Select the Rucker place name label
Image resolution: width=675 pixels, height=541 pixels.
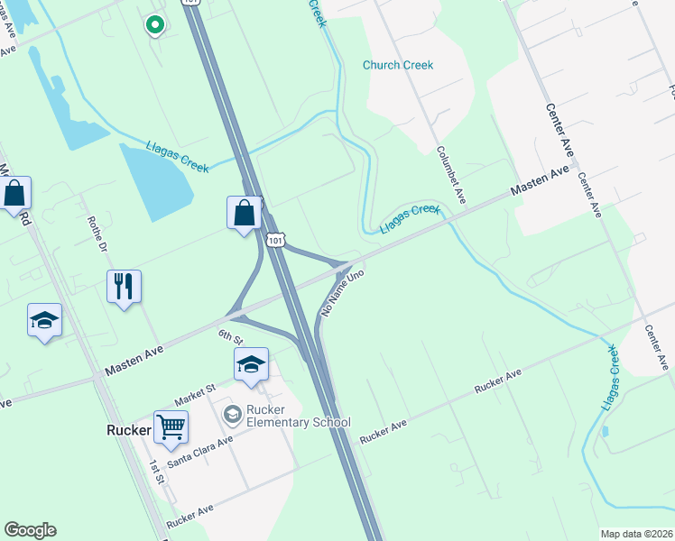pyautogui.click(x=129, y=430)
